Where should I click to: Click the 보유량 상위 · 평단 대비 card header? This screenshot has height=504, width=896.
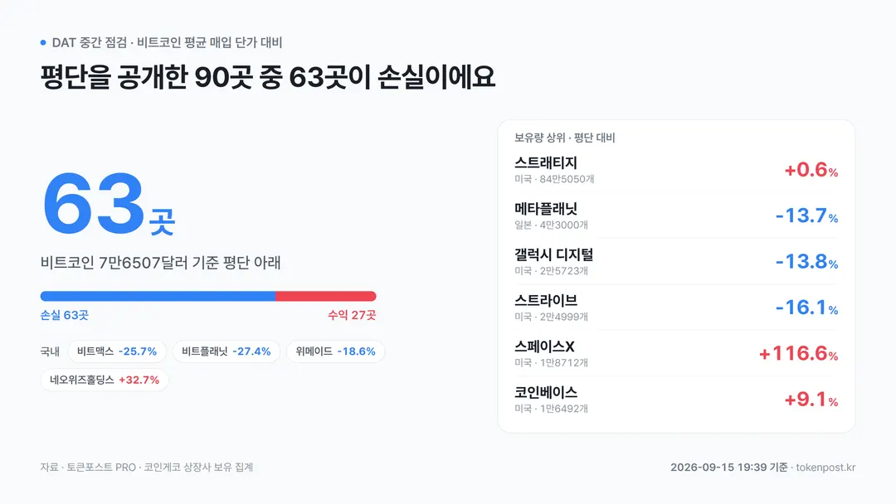(x=565, y=138)
